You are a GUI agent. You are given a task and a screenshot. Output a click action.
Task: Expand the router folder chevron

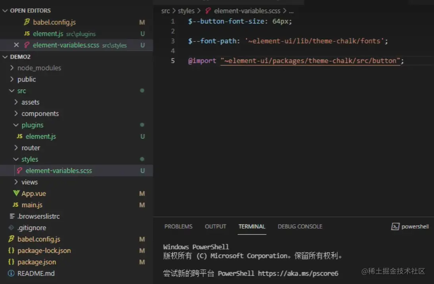pos(16,148)
